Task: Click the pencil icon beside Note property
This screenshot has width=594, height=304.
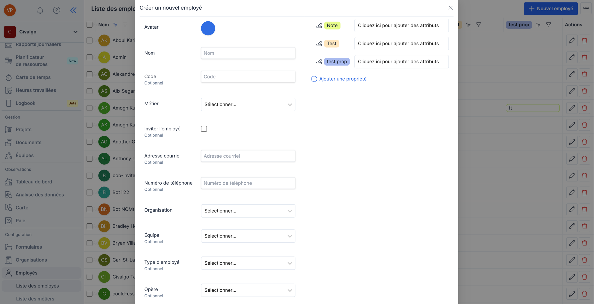Action: click(x=319, y=26)
